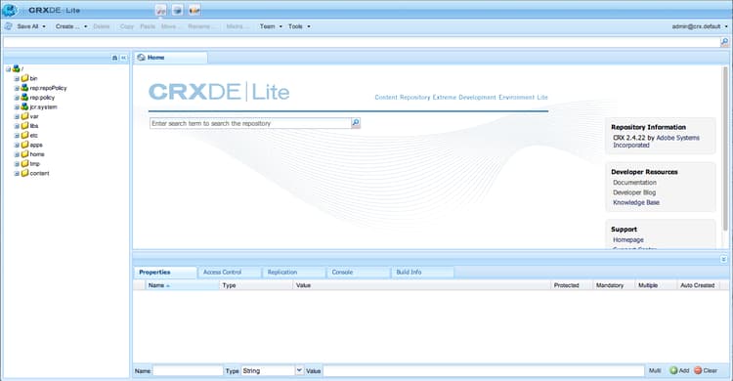Select the rep:repoPolicy tree label
The image size is (733, 381).
click(48, 88)
